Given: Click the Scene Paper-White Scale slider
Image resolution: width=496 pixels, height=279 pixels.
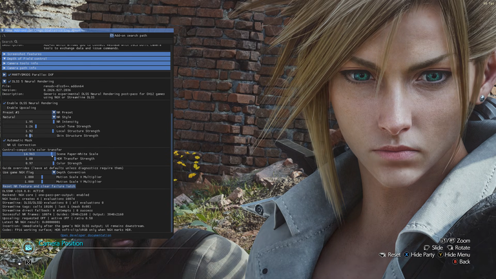Looking at the screenshot, I should click(x=29, y=154).
